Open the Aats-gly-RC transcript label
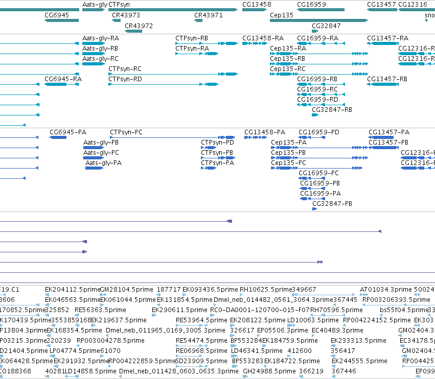The image size is (435, 379). click(100, 59)
